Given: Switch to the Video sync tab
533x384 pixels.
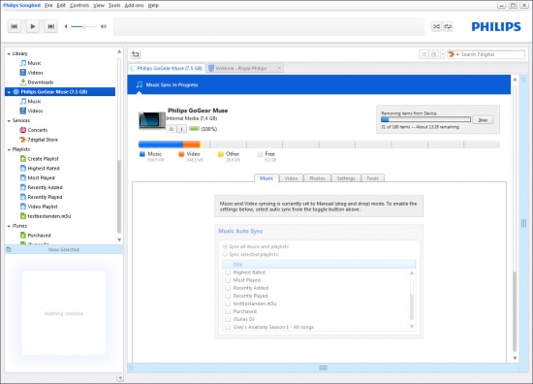Looking at the screenshot, I should click(291, 178).
